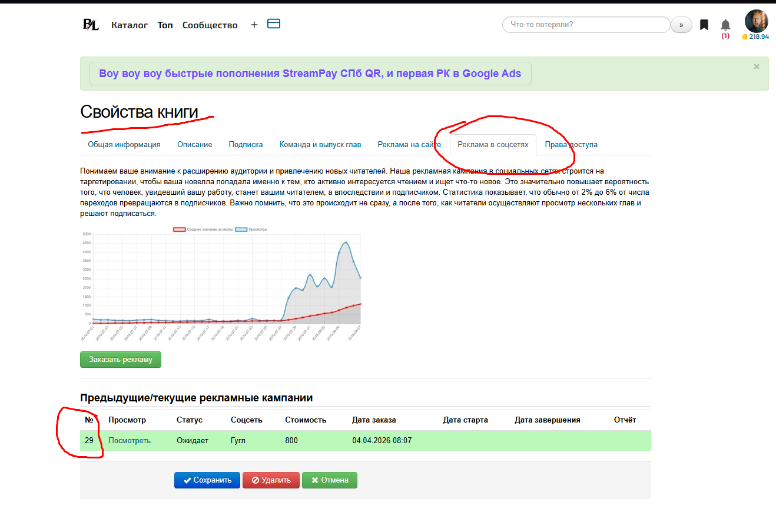
Task: Select 'Команда и выпуск глав' tab
Action: [x=320, y=145]
